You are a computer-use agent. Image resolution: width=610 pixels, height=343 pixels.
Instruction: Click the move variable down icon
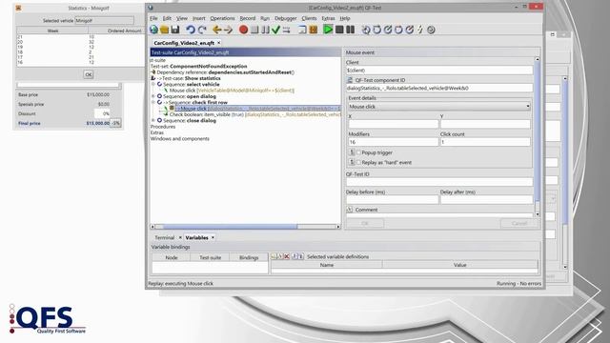click(301, 256)
